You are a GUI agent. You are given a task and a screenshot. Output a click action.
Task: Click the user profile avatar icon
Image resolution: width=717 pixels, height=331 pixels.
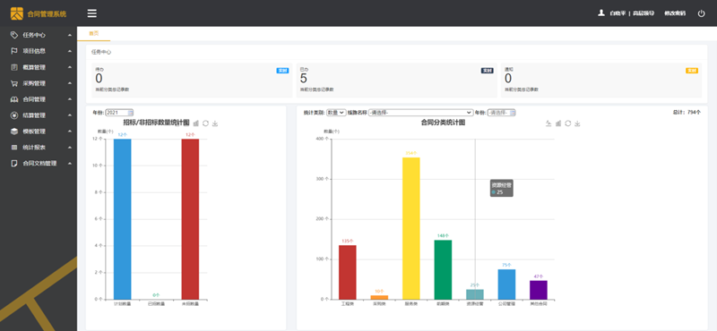click(601, 13)
